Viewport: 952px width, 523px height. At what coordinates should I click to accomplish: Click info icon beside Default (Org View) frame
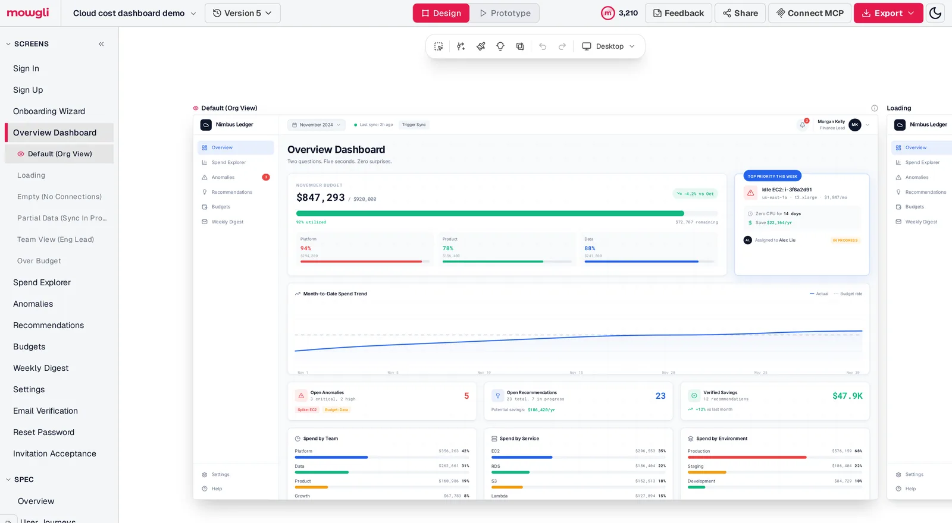(x=875, y=108)
